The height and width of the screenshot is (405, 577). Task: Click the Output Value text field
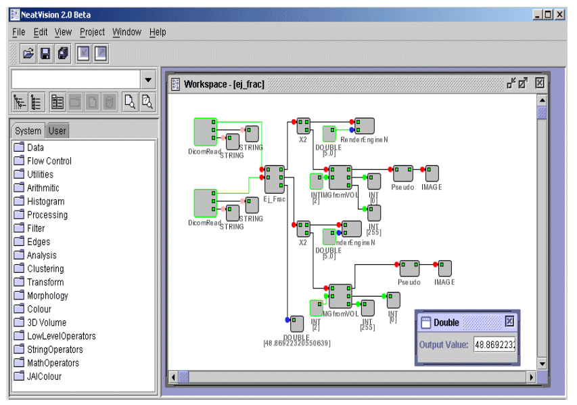494,345
